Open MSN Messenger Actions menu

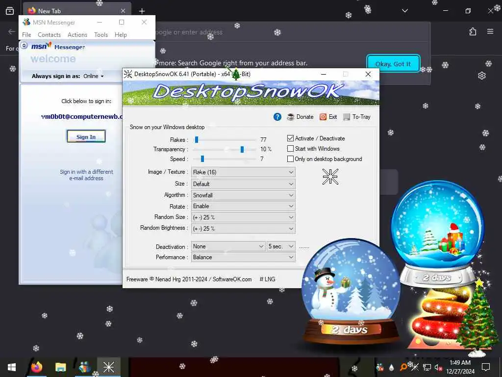[77, 35]
